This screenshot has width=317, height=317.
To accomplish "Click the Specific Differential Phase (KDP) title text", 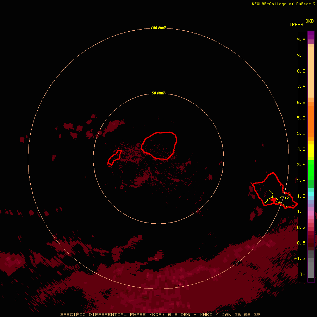I will click(x=113, y=315).
